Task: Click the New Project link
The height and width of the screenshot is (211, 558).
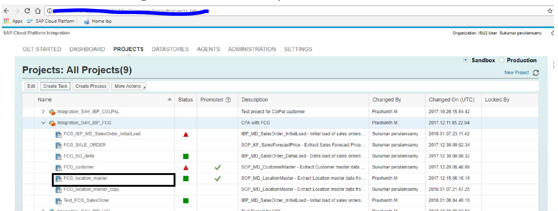Action: 516,72
